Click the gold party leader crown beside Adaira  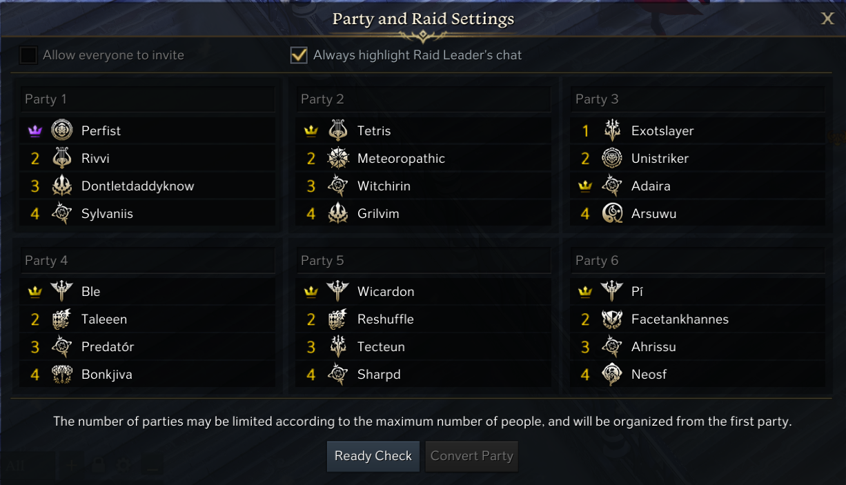(x=585, y=186)
